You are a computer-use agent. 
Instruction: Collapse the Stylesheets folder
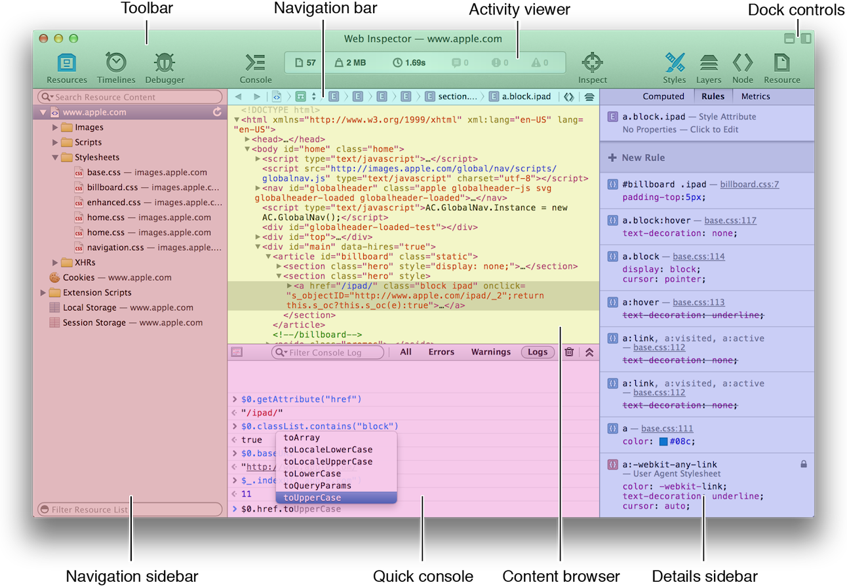tap(56, 158)
